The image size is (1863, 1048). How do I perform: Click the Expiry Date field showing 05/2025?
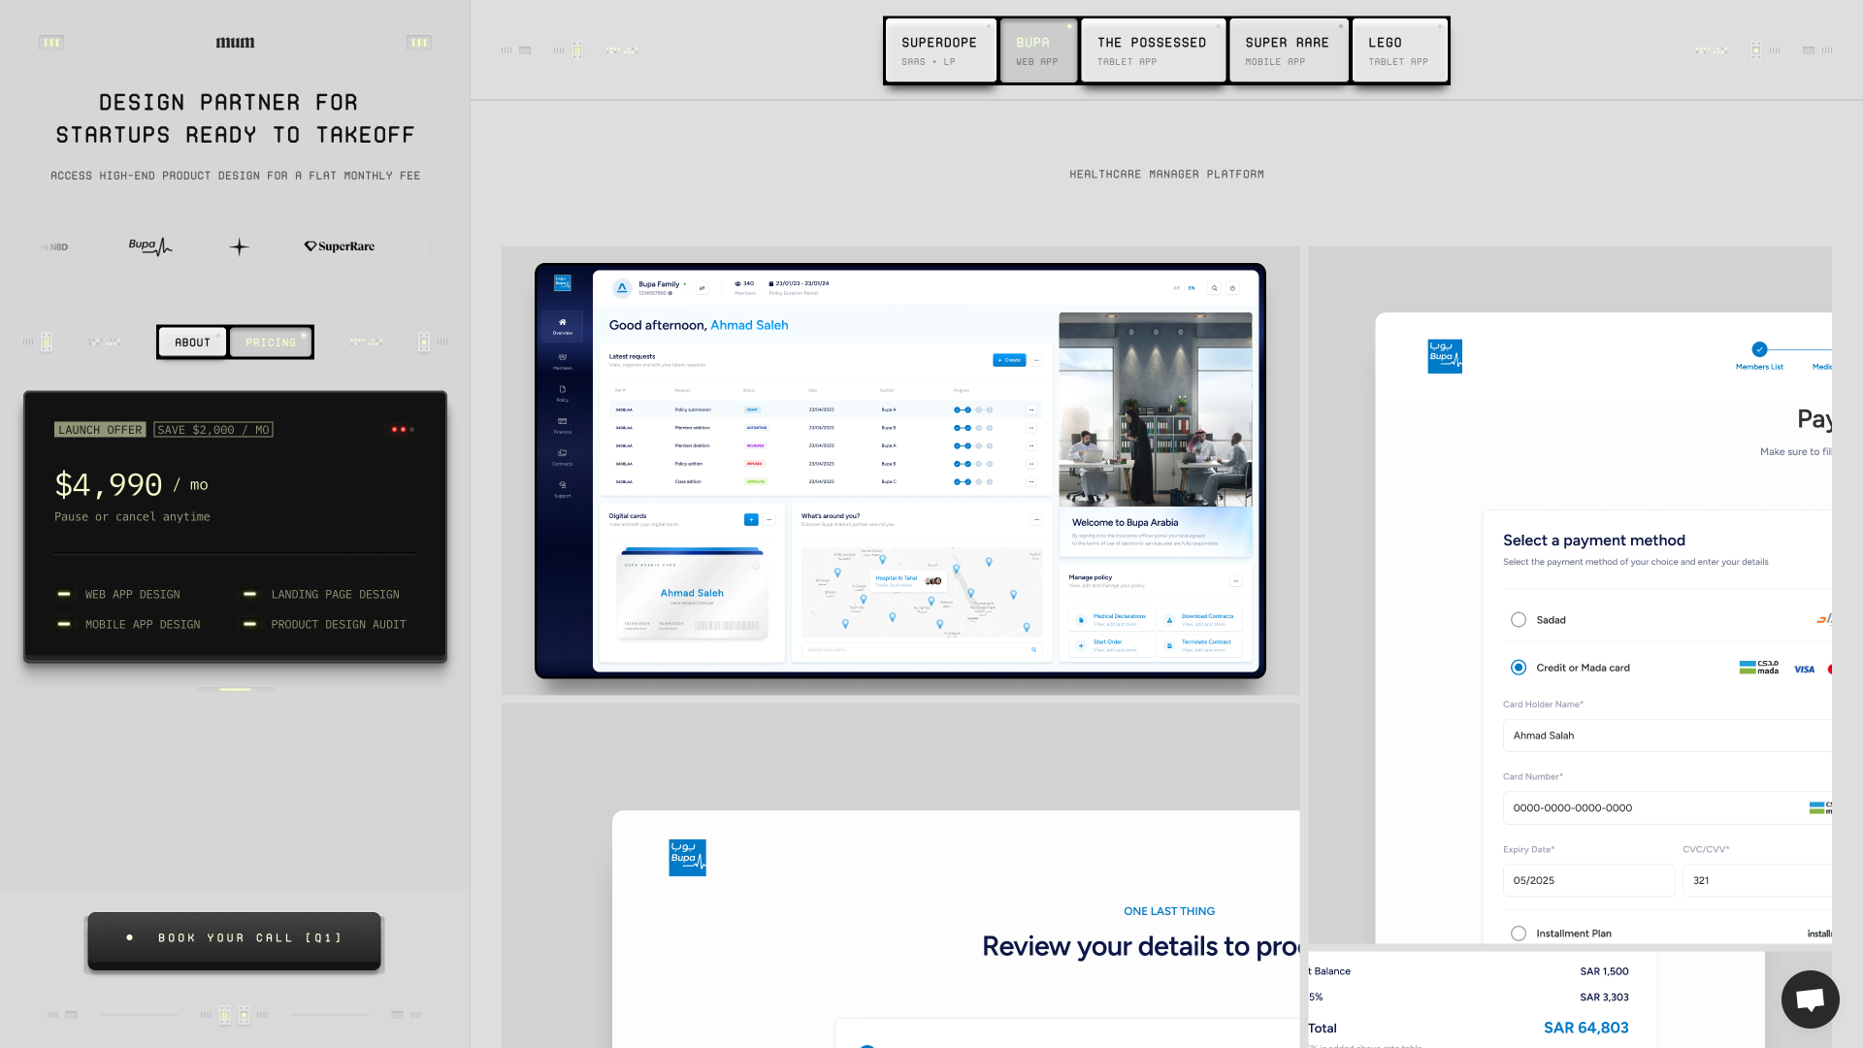point(1588,880)
